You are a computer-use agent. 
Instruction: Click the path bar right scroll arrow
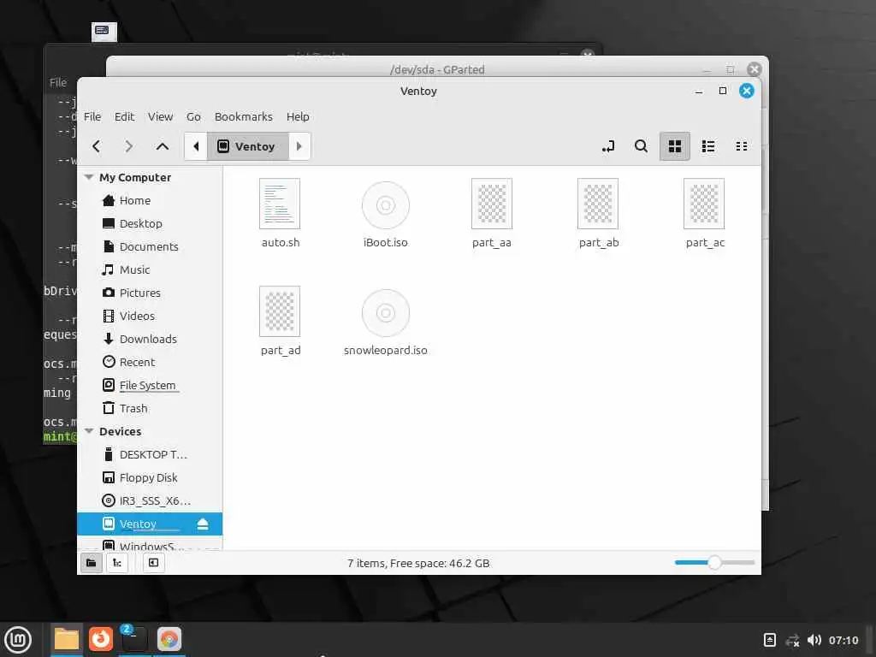[299, 146]
